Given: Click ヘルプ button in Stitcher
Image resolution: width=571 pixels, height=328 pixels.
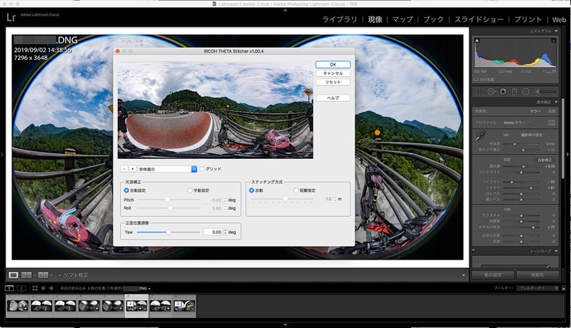Looking at the screenshot, I should tap(333, 98).
